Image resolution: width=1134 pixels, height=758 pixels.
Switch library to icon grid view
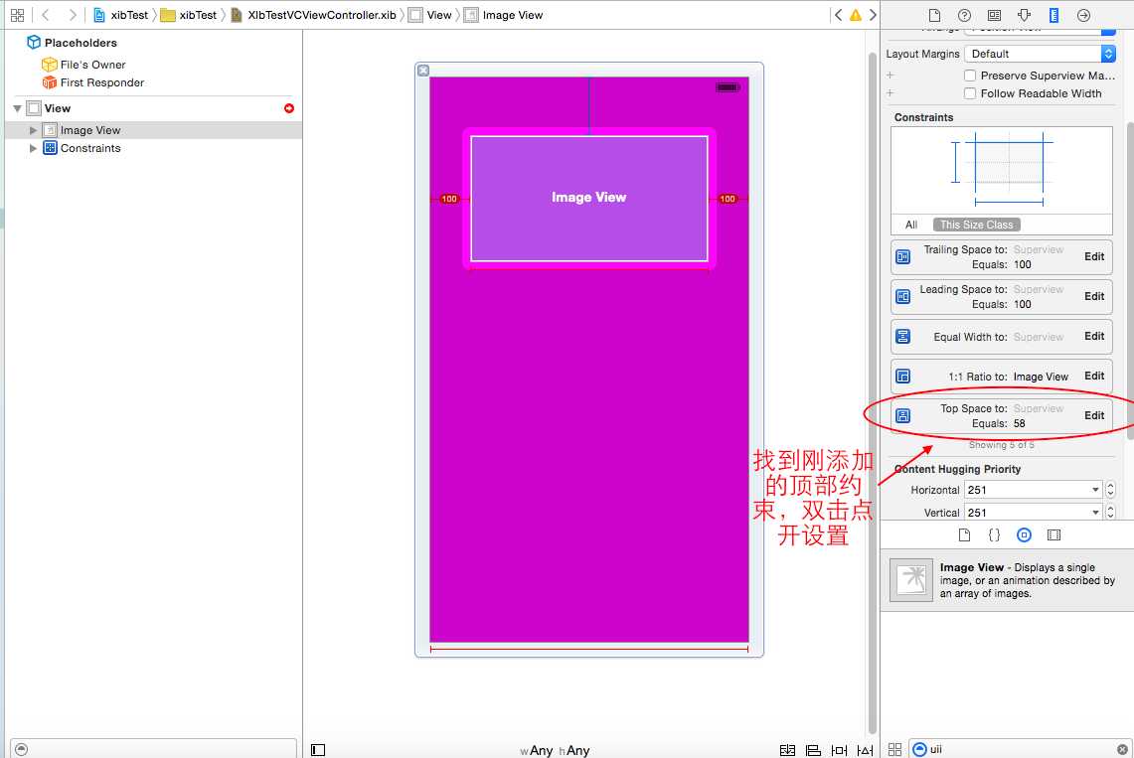click(x=894, y=749)
